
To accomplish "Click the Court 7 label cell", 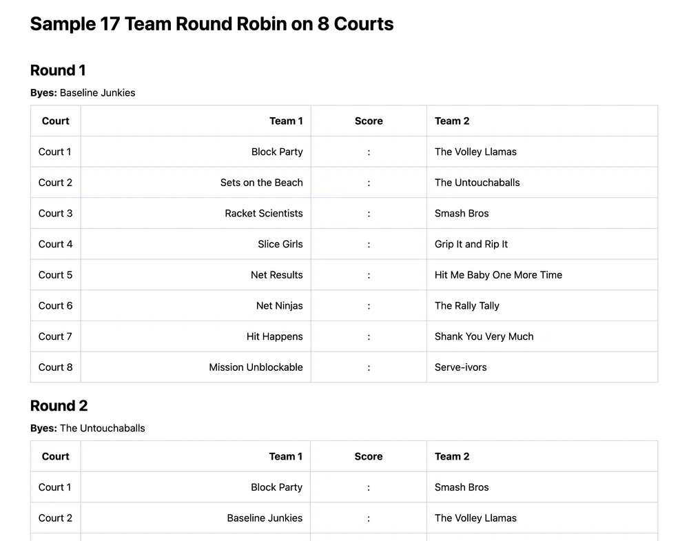I will [55, 336].
